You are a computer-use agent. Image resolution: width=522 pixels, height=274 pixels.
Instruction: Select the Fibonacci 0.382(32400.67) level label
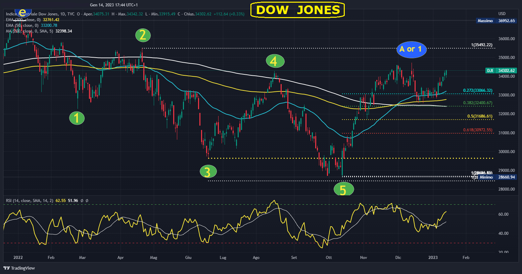point(478,103)
